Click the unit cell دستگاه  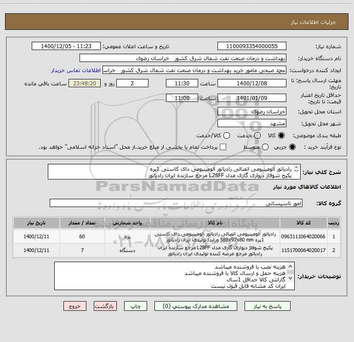coord(127,250)
